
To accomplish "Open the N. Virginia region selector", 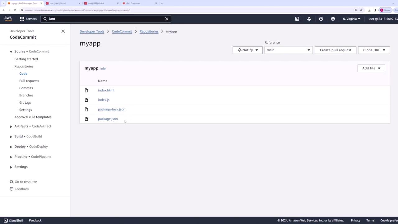I will 351,19.
